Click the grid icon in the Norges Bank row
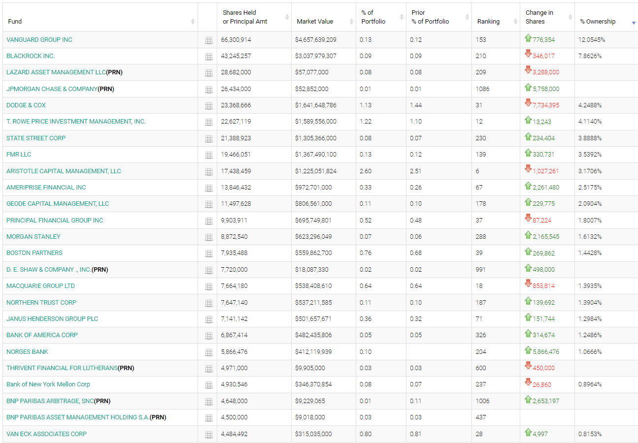This screenshot has height=443, width=638. coord(208,352)
